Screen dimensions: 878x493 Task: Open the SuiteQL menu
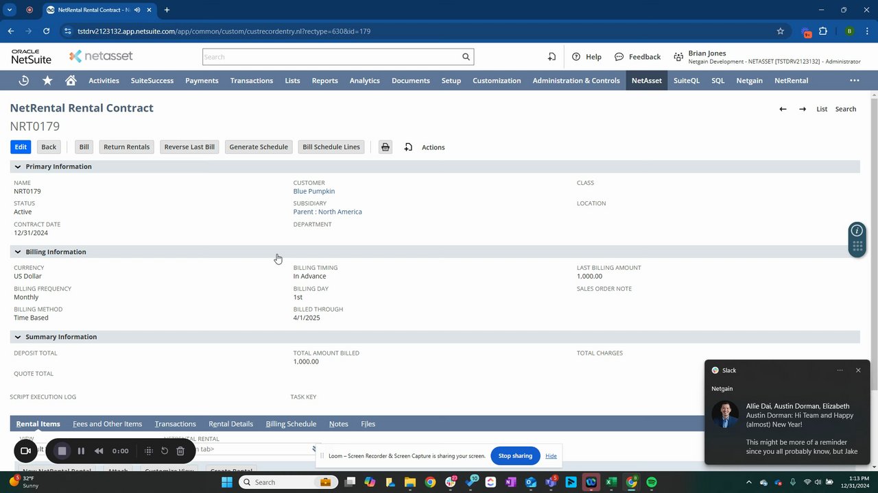(x=687, y=81)
